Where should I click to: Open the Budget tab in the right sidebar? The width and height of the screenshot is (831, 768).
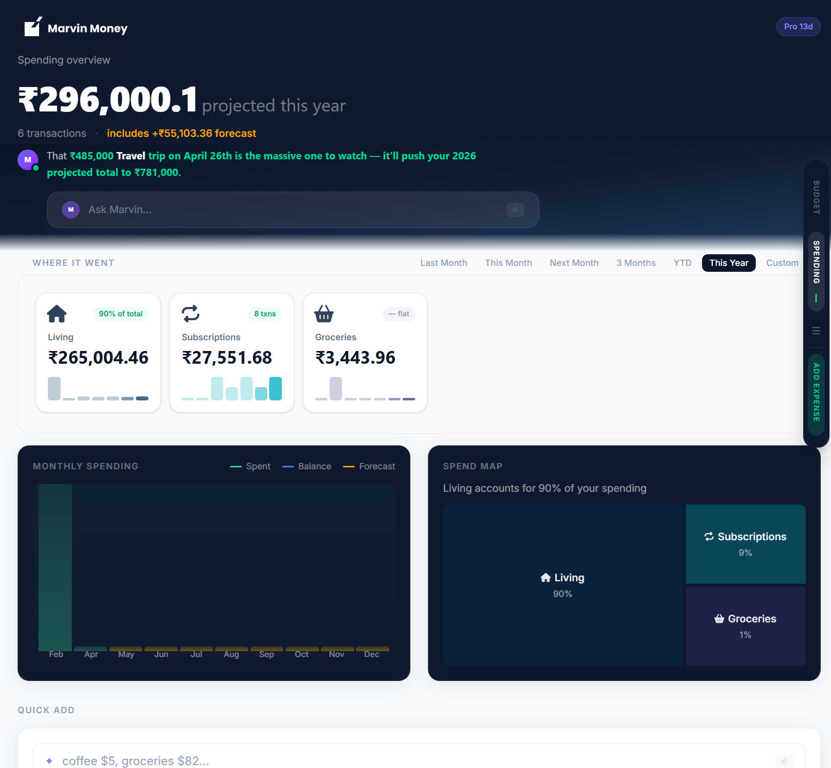pos(816,197)
